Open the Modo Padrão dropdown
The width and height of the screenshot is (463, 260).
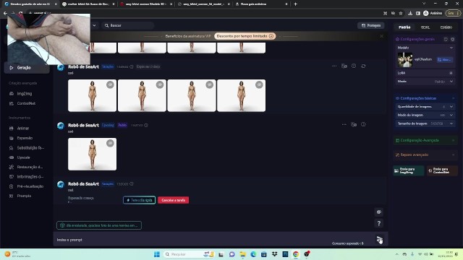point(425,82)
